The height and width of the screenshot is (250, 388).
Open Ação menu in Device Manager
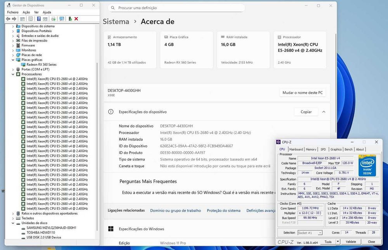point(26,12)
